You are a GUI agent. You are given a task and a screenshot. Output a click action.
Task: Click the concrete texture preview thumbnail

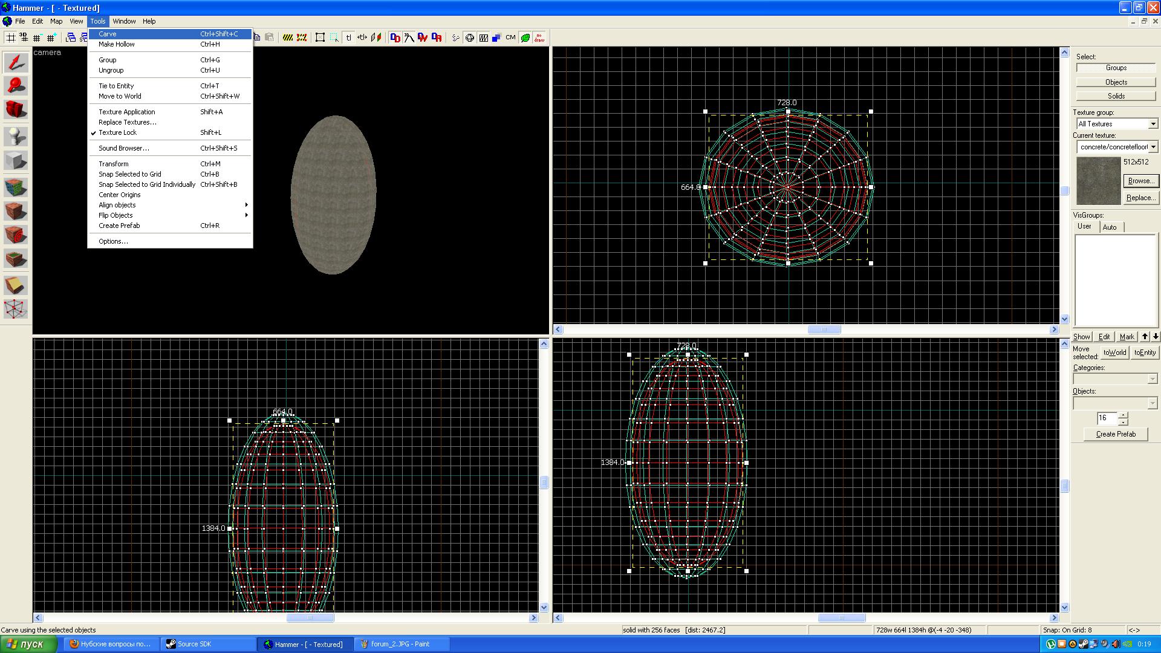pos(1098,181)
